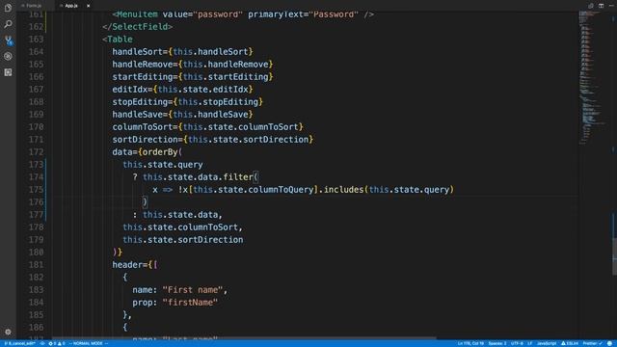Select the UTF-8 encoding indicator

coord(517,343)
